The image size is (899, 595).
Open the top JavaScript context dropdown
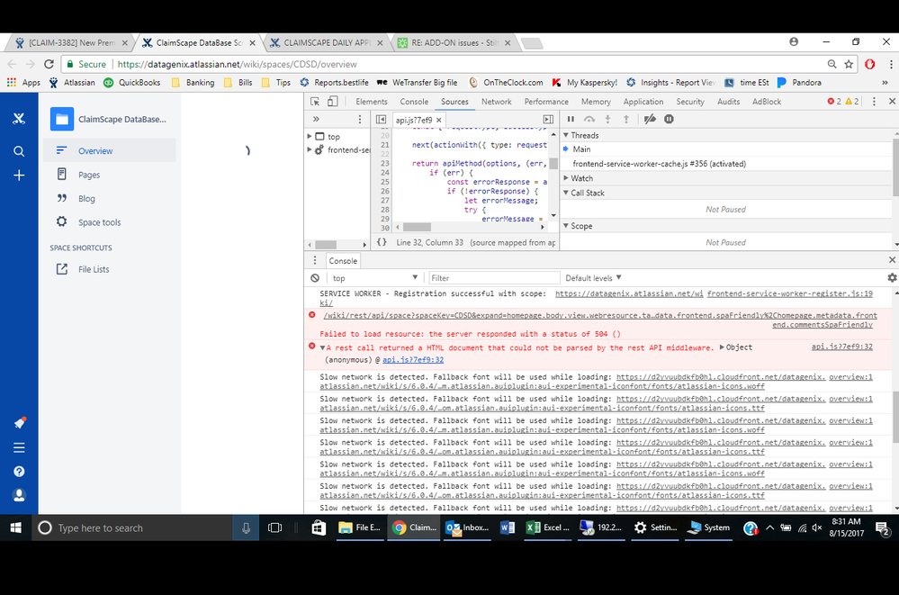(x=375, y=278)
